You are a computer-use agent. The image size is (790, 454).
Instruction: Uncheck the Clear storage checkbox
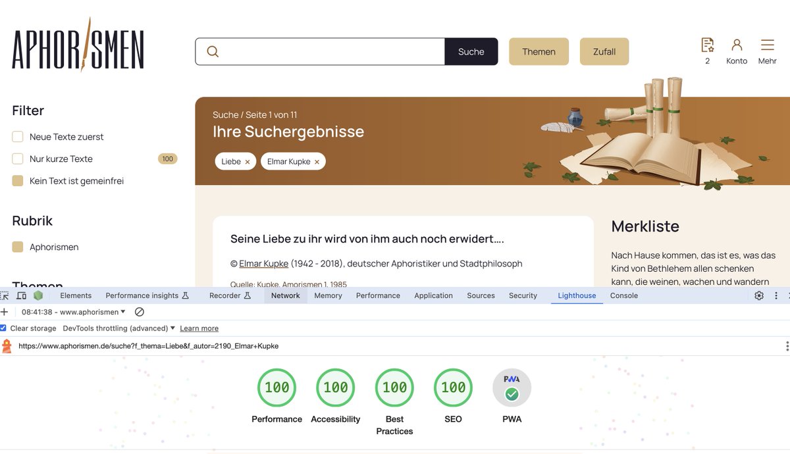3,328
